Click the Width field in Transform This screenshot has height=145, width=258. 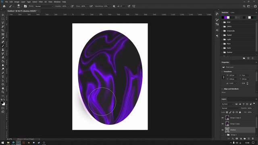pyautogui.click(x=233, y=75)
